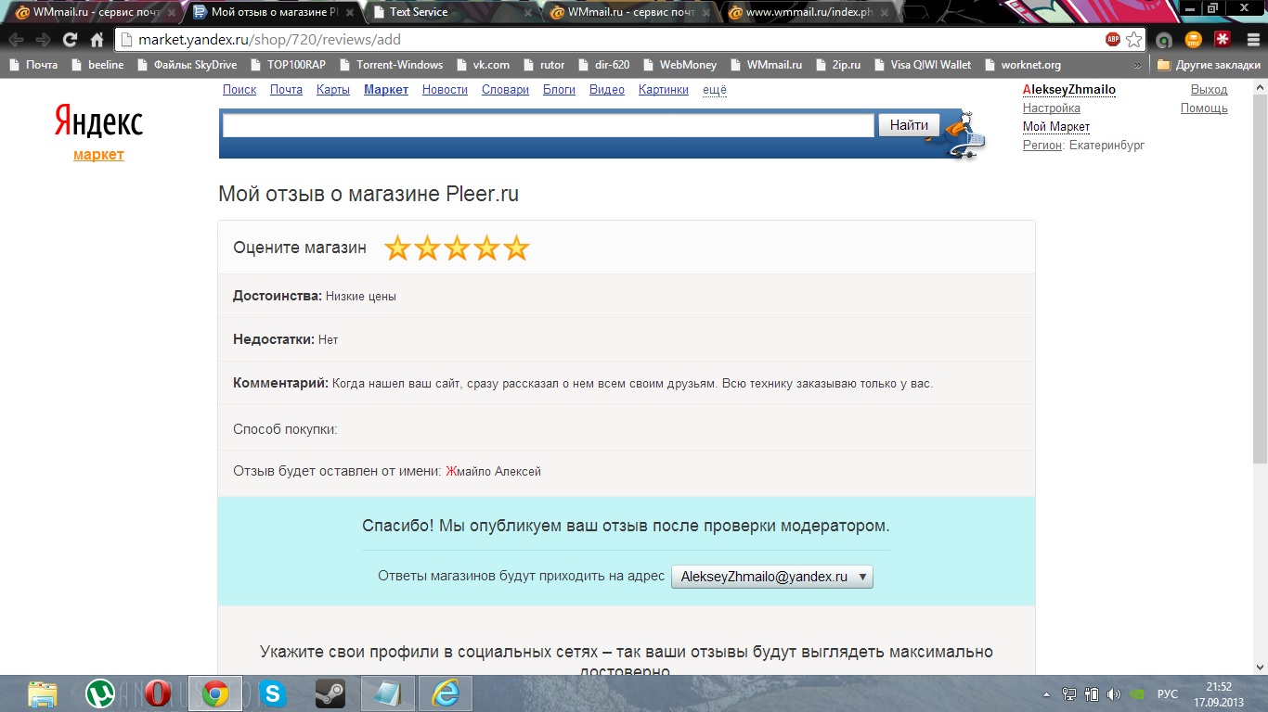Bookmark this page with the star icon

(x=1134, y=40)
